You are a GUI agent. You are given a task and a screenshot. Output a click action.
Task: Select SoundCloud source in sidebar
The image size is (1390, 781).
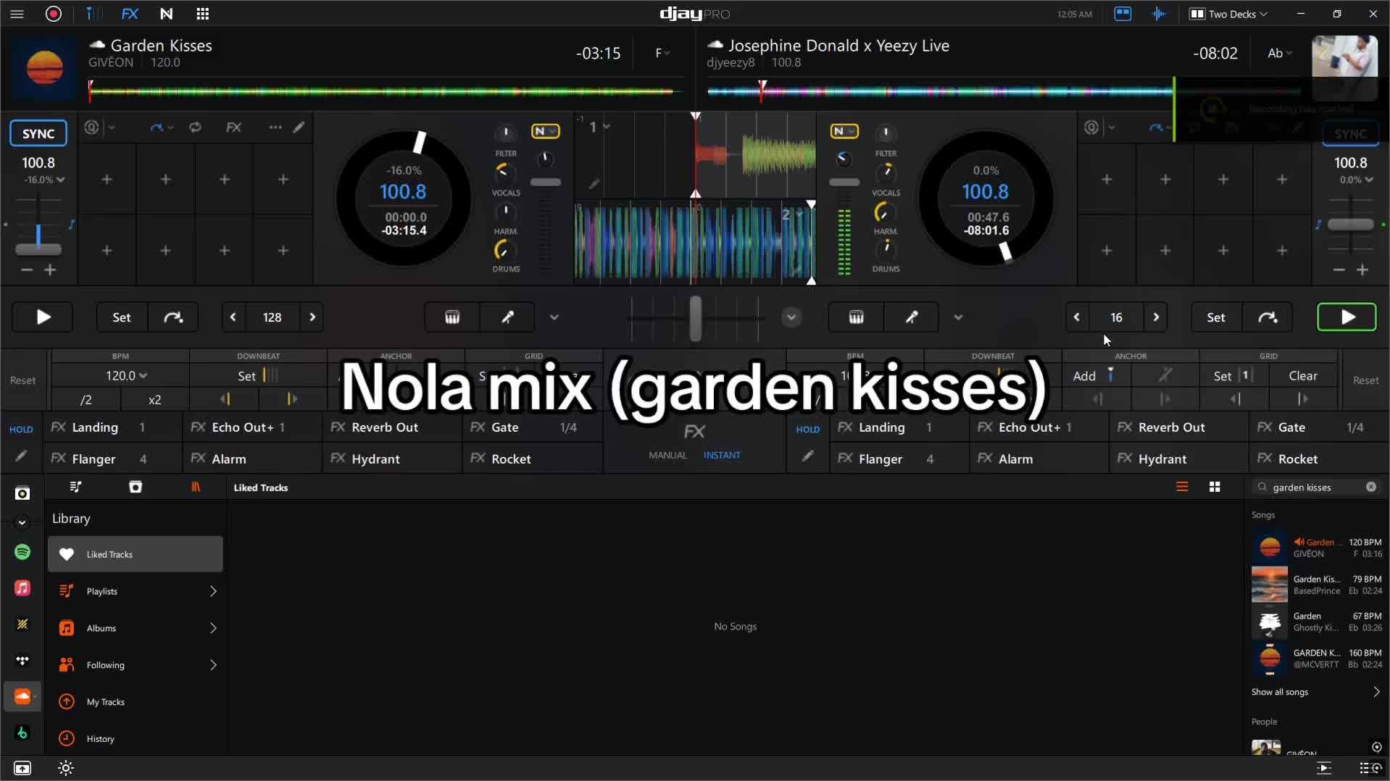(x=22, y=696)
